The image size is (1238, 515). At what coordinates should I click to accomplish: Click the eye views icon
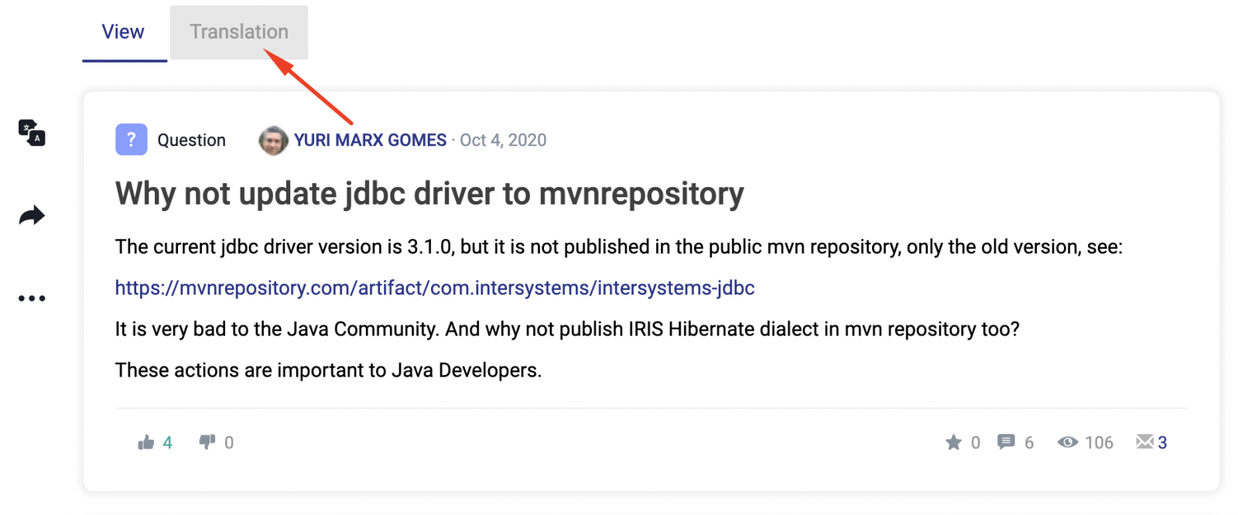click(1068, 442)
